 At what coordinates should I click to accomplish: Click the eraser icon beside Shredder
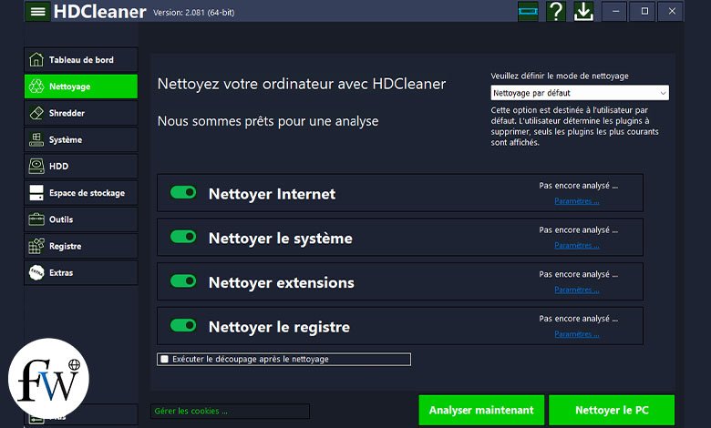36,113
